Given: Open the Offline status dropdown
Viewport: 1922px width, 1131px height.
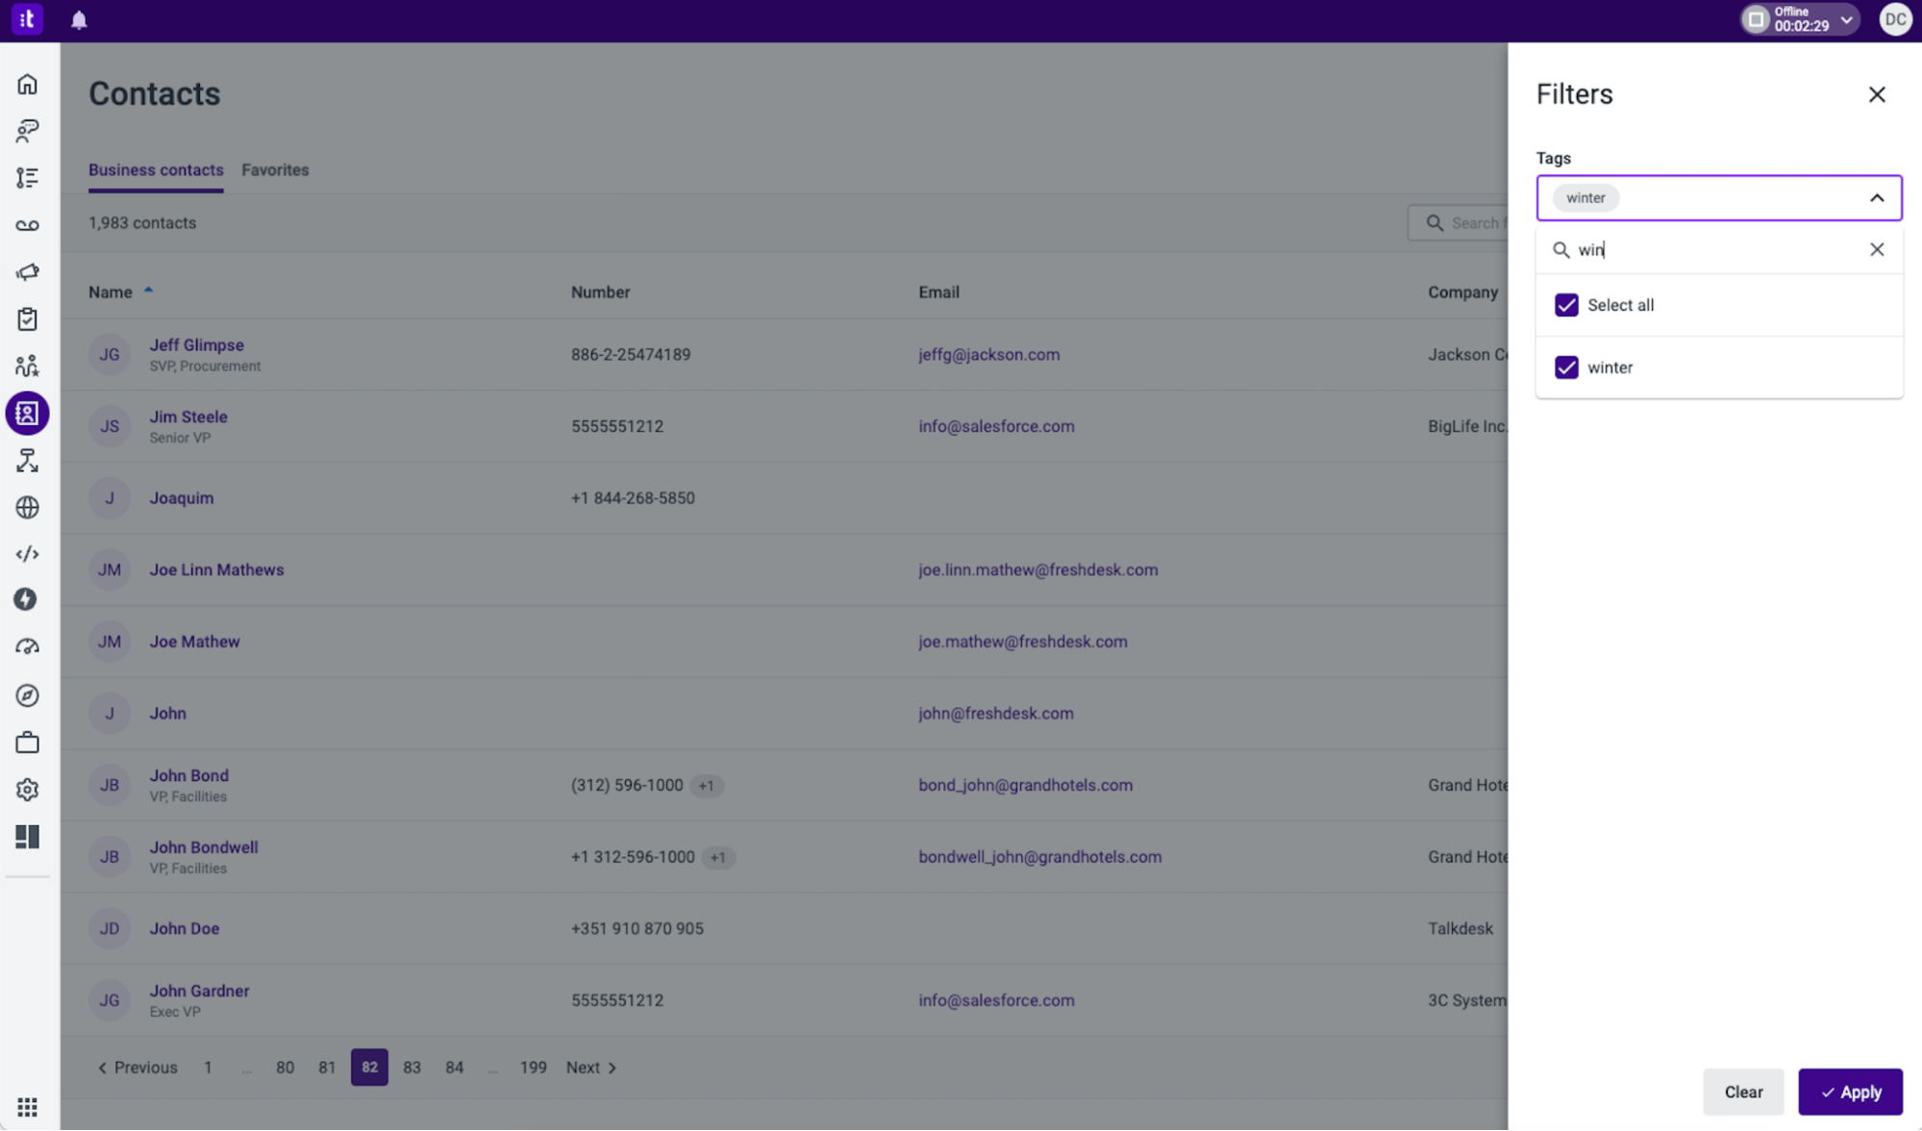Looking at the screenshot, I should pyautogui.click(x=1799, y=19).
